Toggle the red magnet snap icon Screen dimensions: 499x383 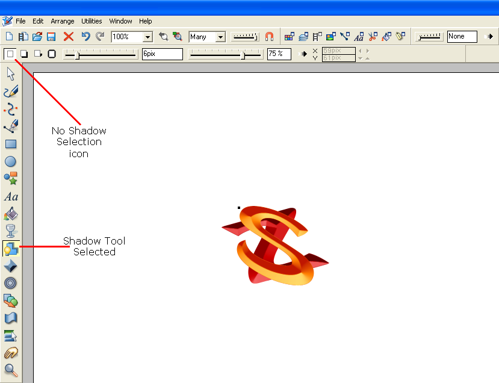click(x=269, y=37)
